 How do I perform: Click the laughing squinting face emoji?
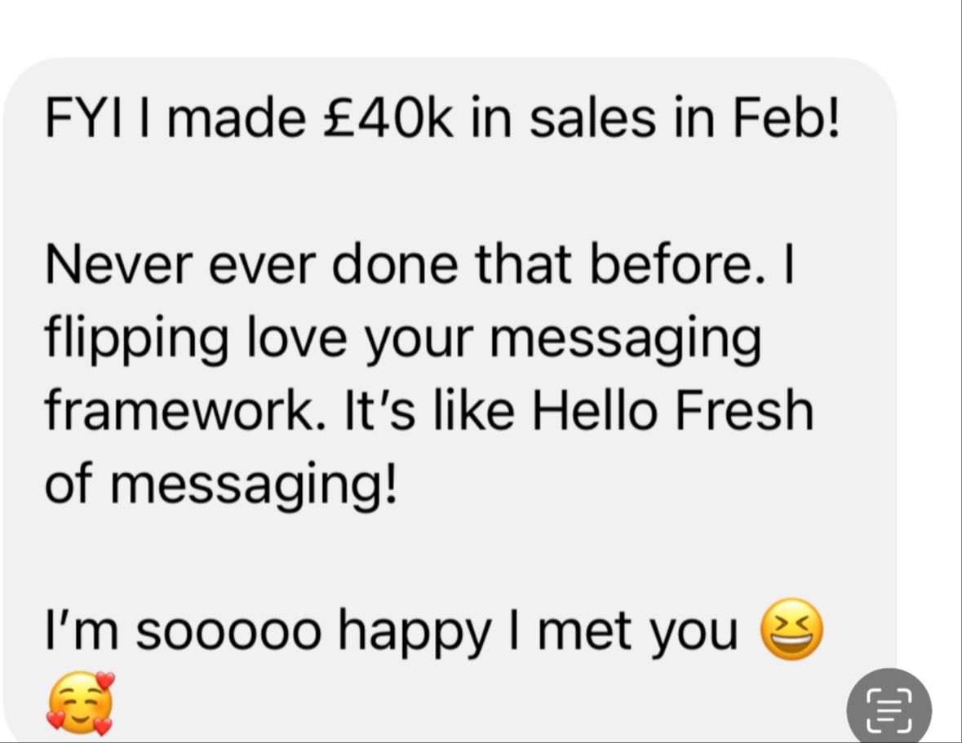792,629
